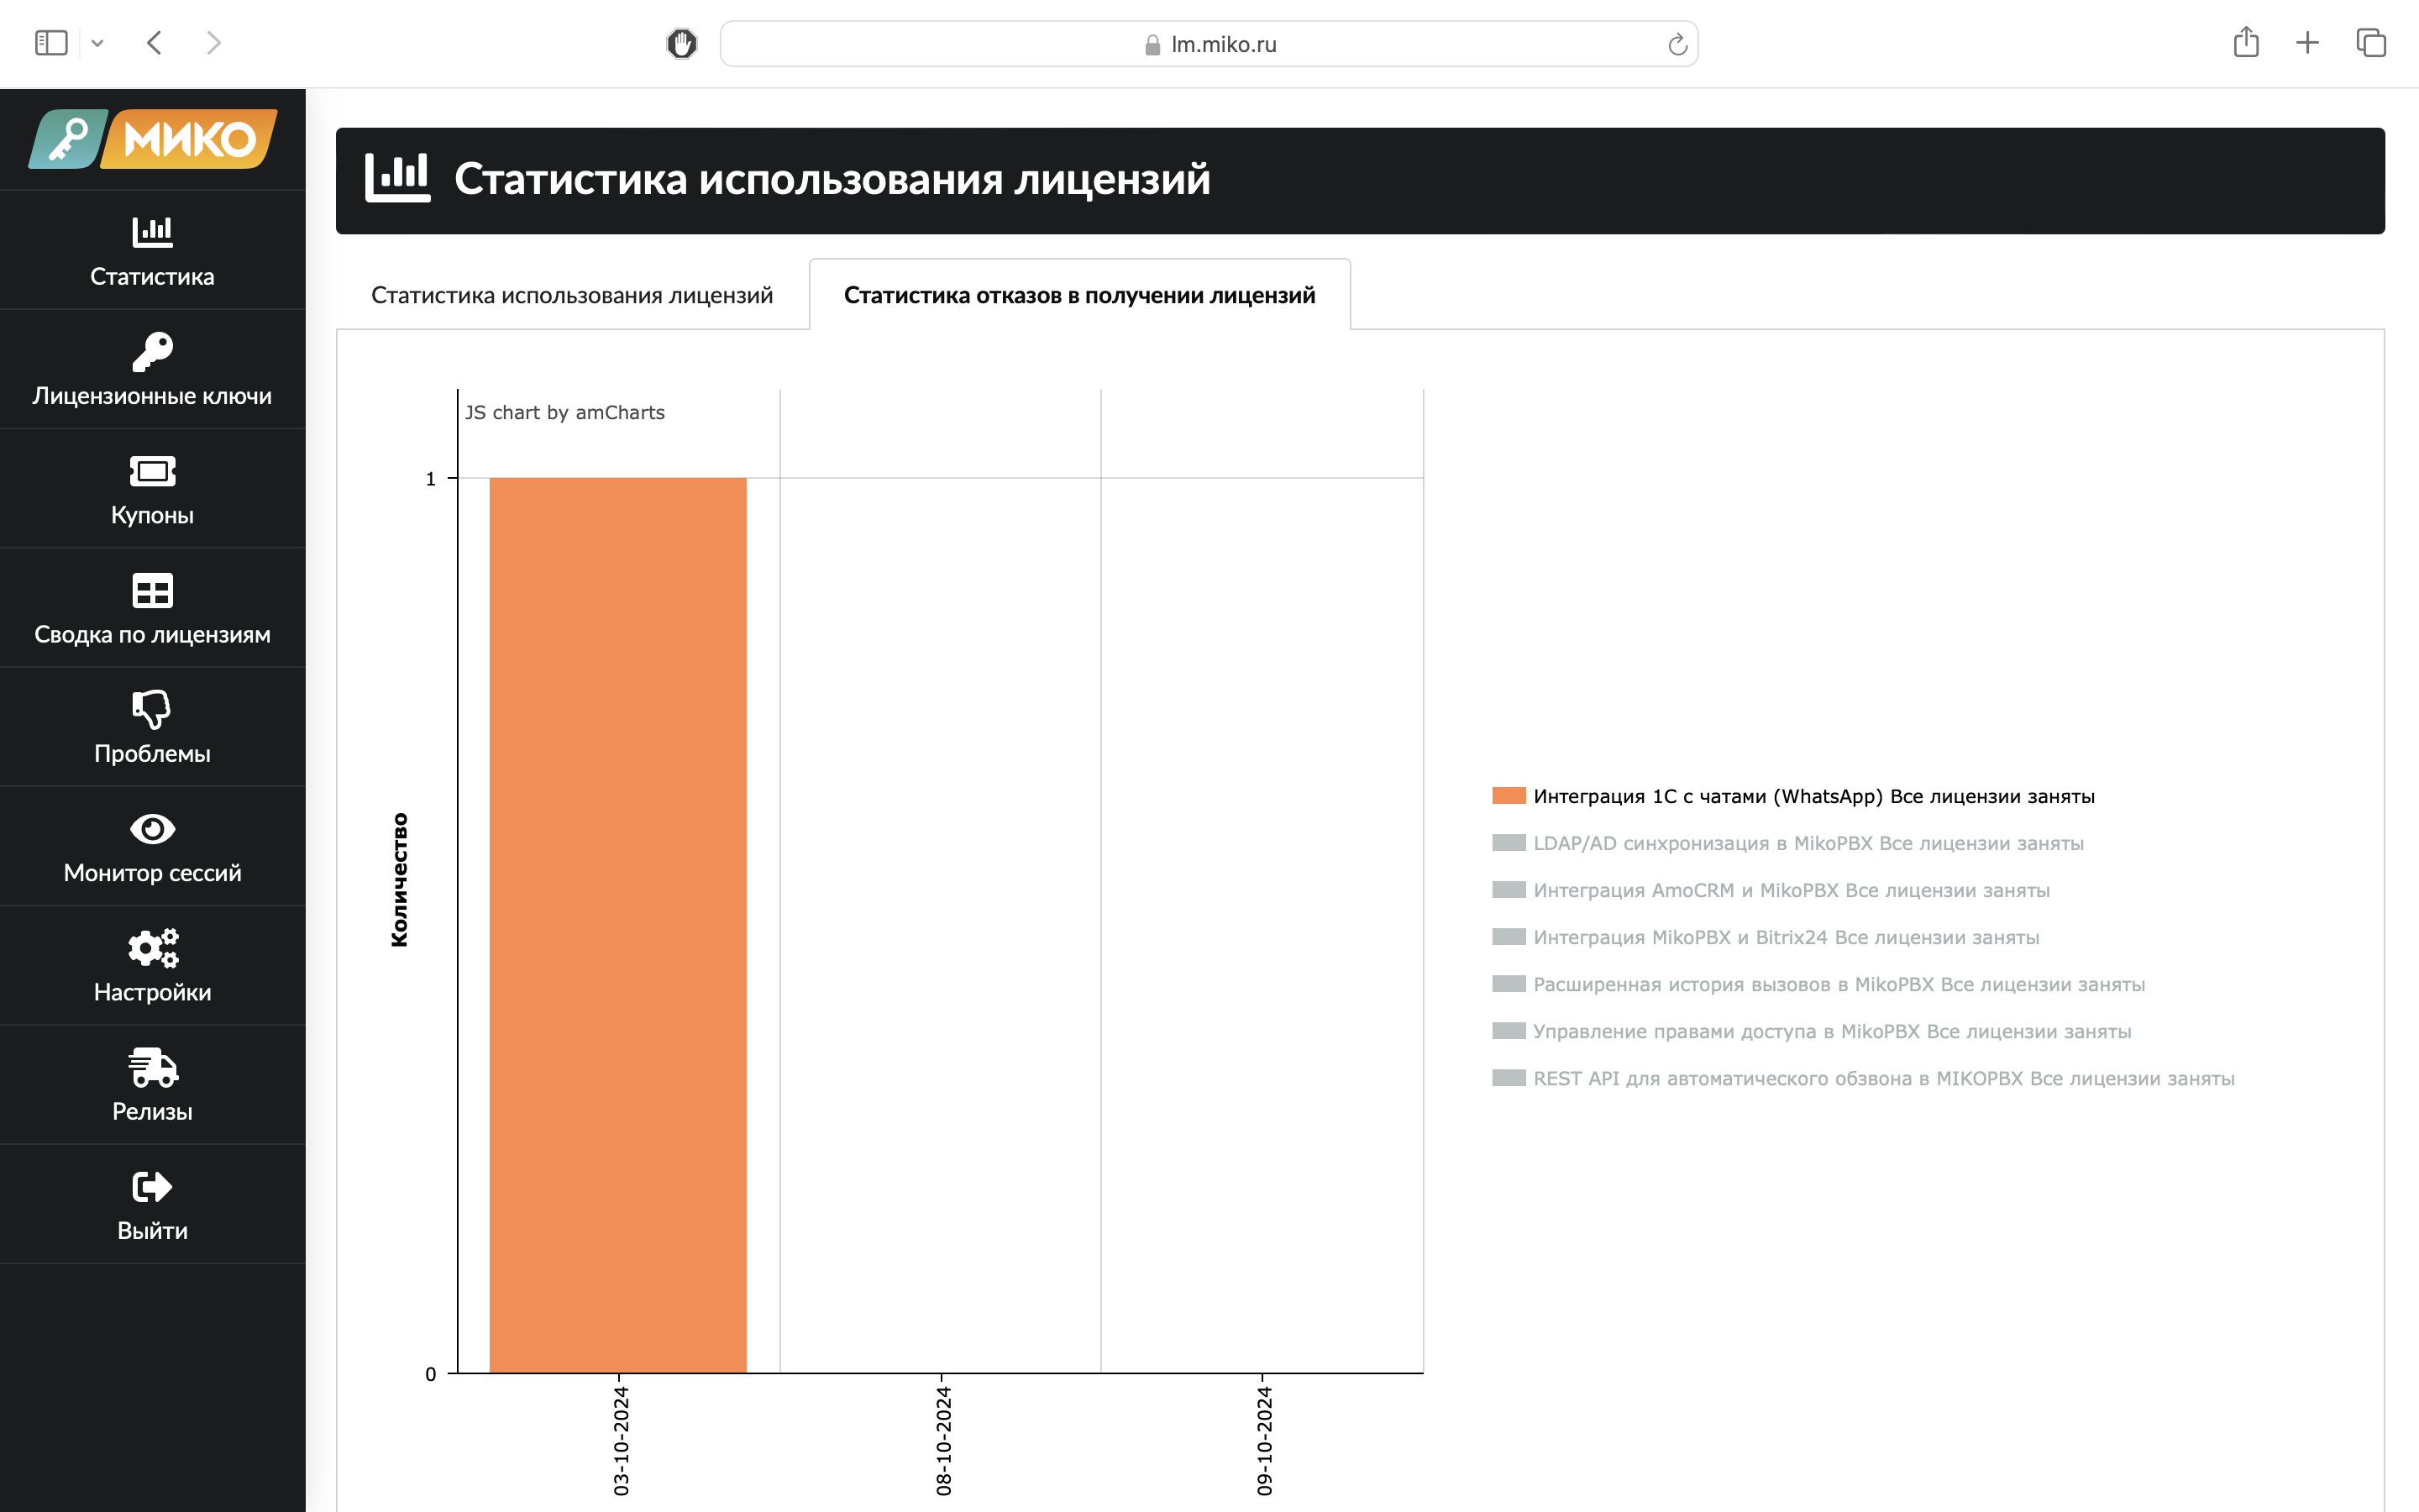Screen dimensions: 2419x1512
Task: Click the Выйти logout label
Action: point(152,1231)
